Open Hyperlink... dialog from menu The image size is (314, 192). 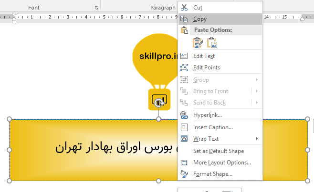pos(220,115)
